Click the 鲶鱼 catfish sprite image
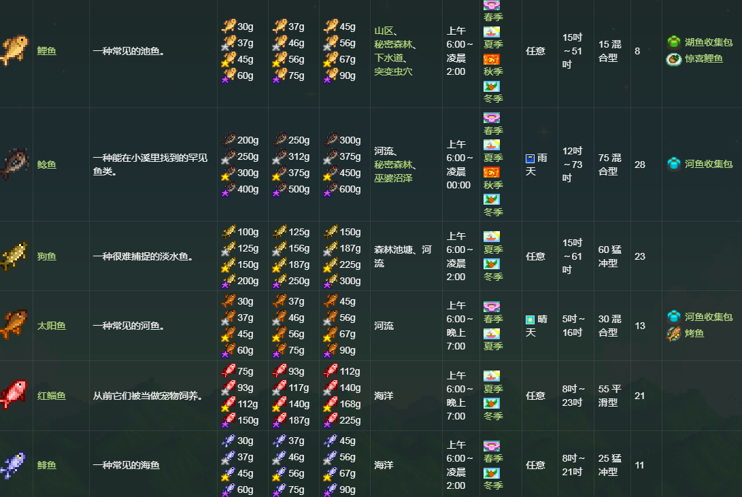 click(15, 165)
